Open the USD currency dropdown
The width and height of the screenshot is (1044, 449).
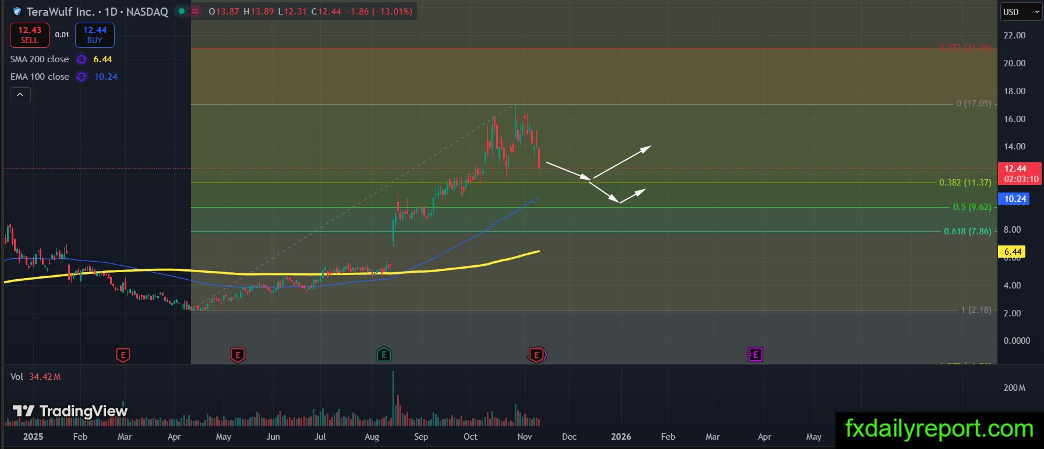(x=1021, y=12)
